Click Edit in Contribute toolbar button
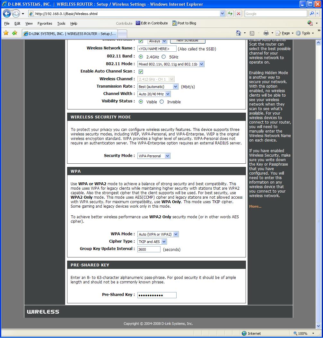This screenshot has height=338, width=323. 152,23
